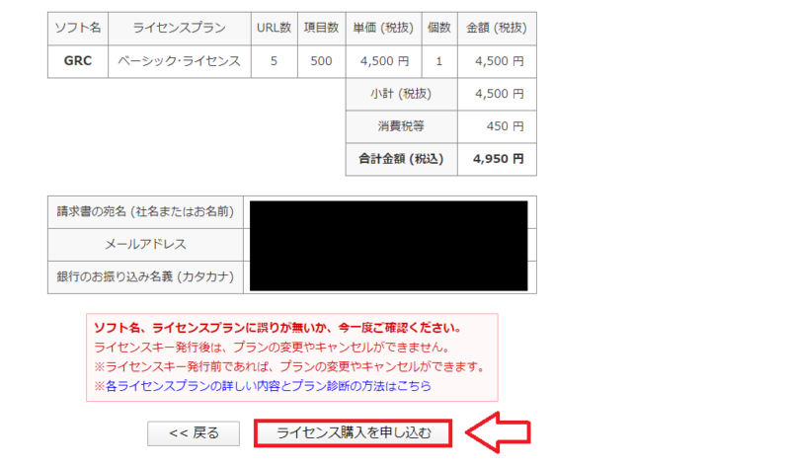The width and height of the screenshot is (790, 467).
Task: Select the 500 items count cell
Action: [322, 61]
